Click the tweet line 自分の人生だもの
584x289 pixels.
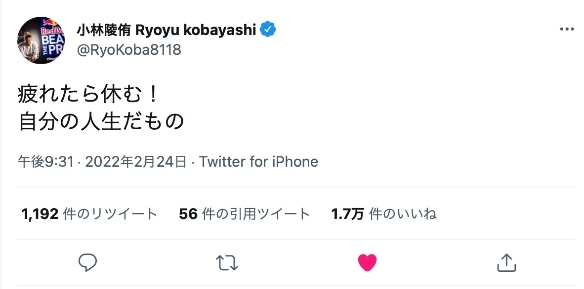click(101, 122)
